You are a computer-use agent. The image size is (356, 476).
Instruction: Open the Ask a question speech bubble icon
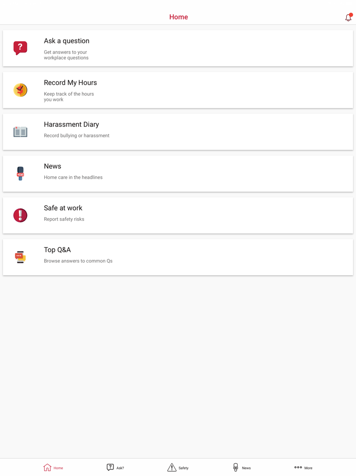pos(20,47)
